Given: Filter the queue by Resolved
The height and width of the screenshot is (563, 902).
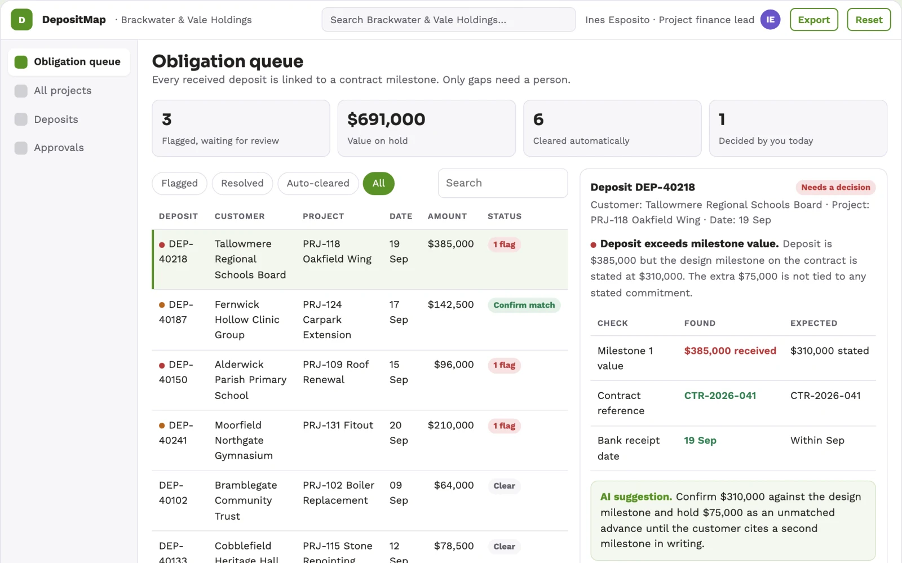Looking at the screenshot, I should tap(242, 183).
